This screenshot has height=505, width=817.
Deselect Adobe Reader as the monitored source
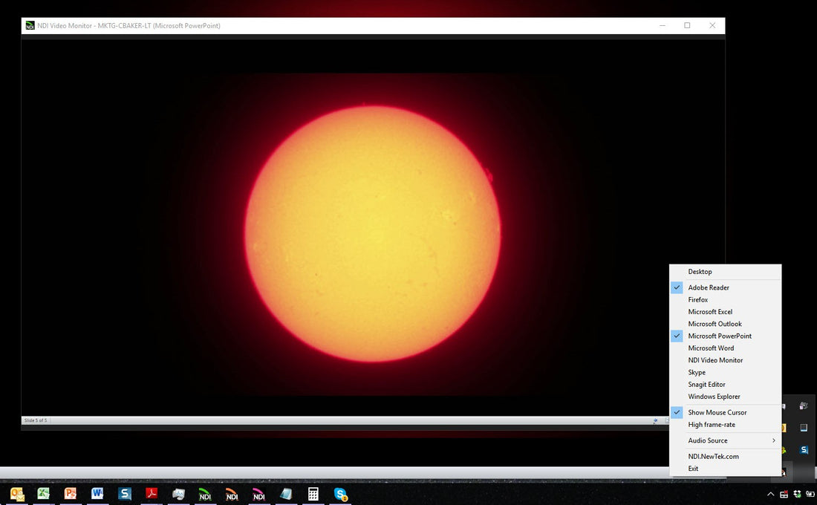pyautogui.click(x=709, y=287)
